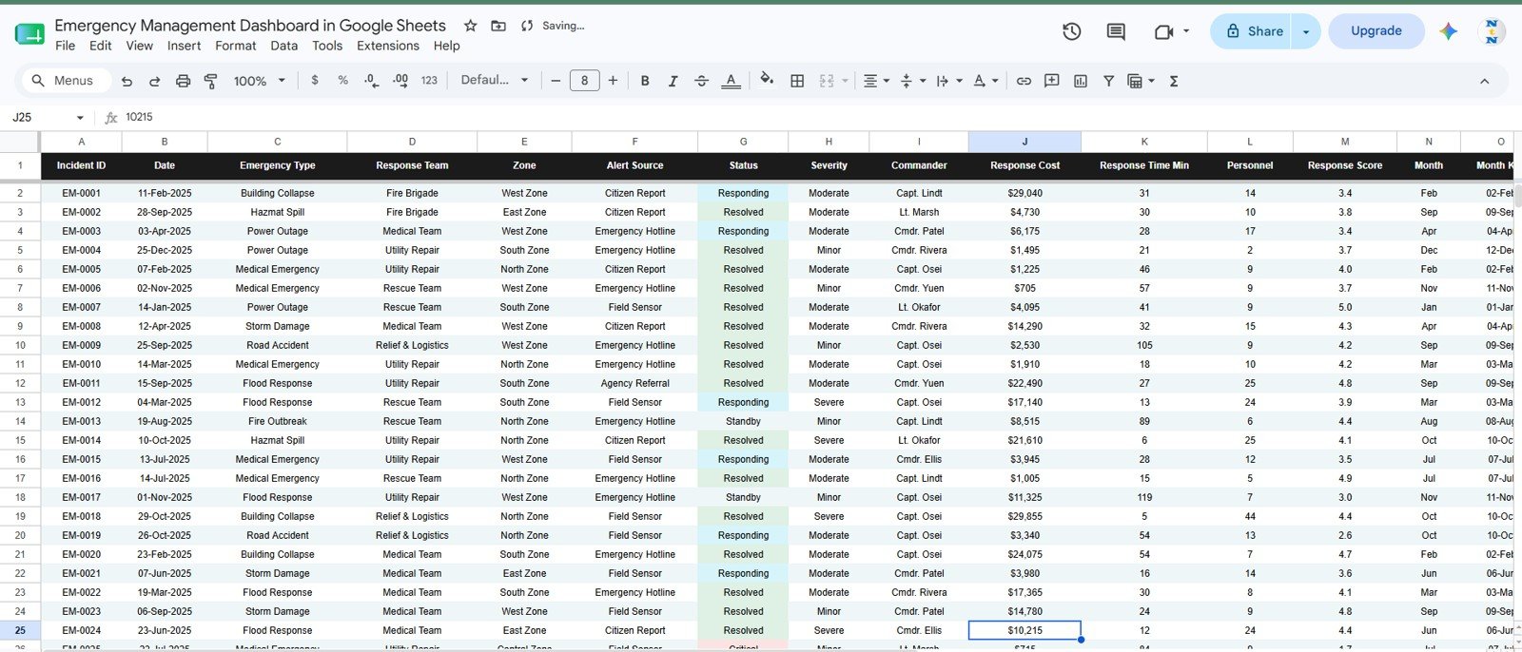Open comments panel icon
1522x652 pixels.
[x=1116, y=31]
